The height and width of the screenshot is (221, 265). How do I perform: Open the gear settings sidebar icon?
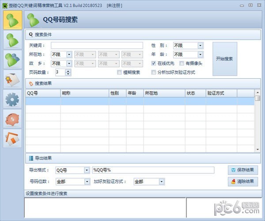(12, 99)
